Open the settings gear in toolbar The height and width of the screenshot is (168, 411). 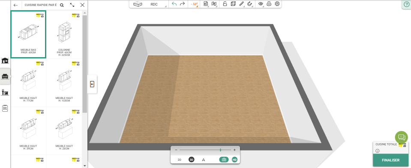tap(277, 4)
